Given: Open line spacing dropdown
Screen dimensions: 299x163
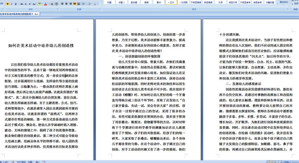Looking at the screenshot, I should (x=84, y=4).
